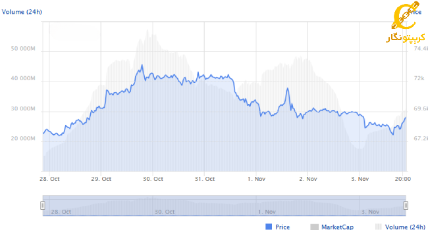Click the 50 000M volume axis label
The image size is (428, 240).
(x=23, y=49)
